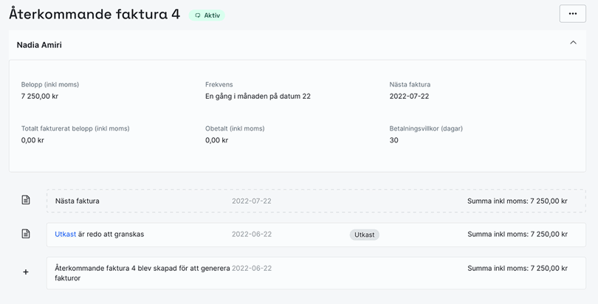The width and height of the screenshot is (598, 304).
Task: Click the plus icon beside the created event
Action: coord(26,272)
